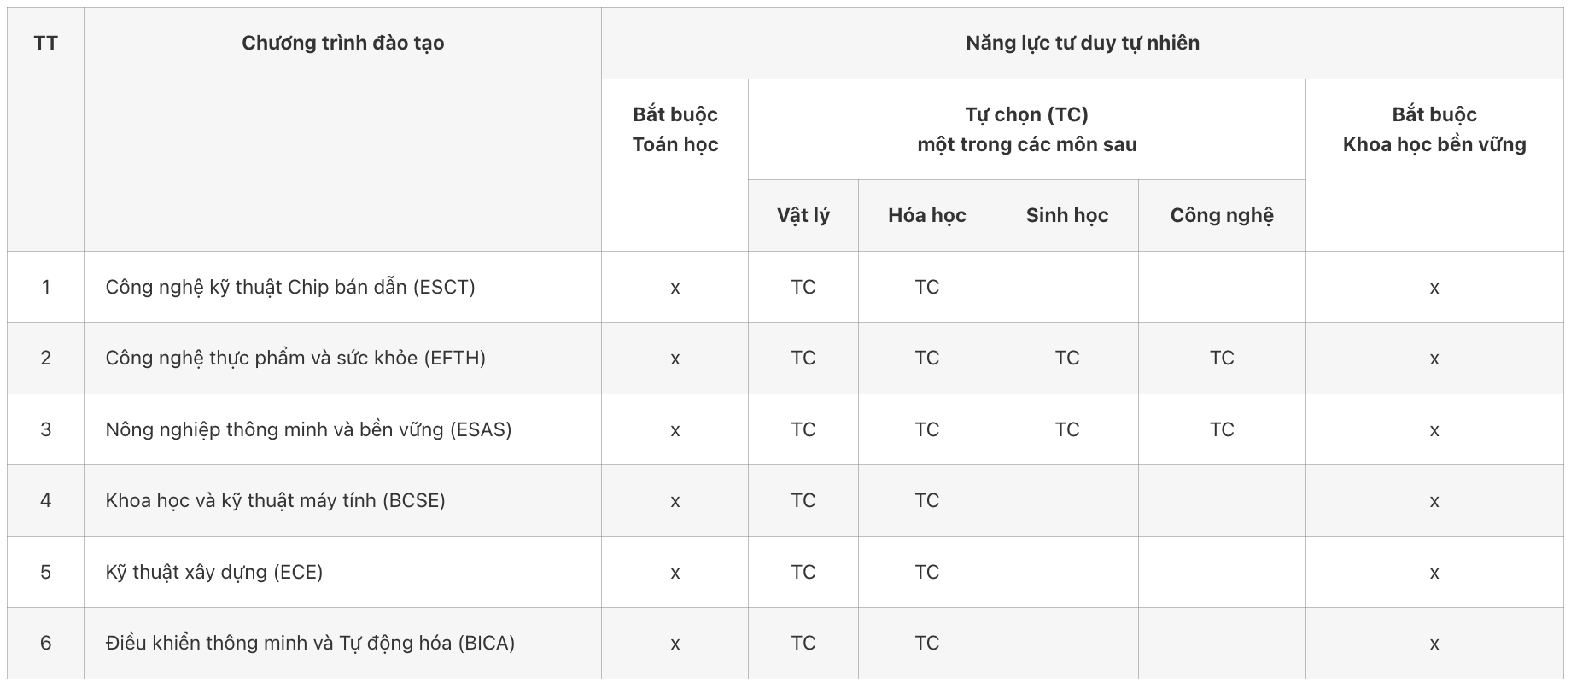Click the "Công nghệ" column header
The image size is (1571, 688).
[1221, 216]
